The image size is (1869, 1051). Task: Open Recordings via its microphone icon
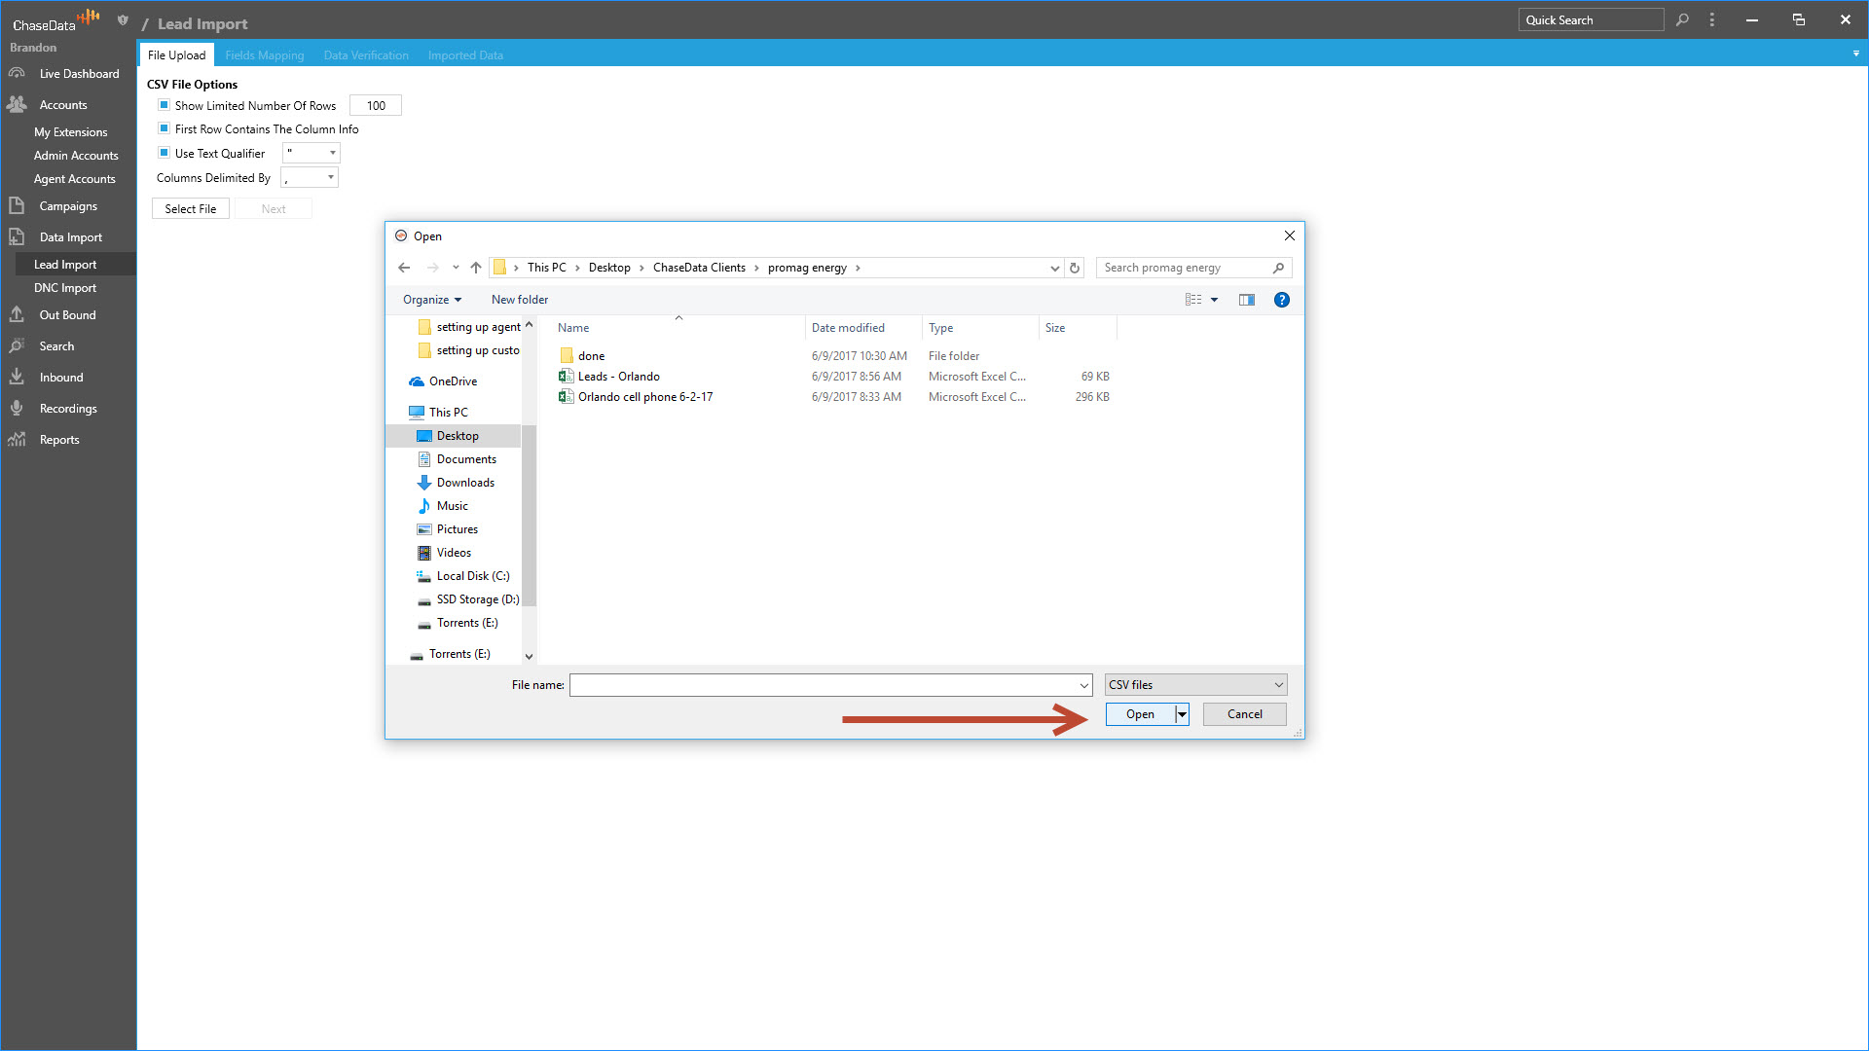(17, 409)
